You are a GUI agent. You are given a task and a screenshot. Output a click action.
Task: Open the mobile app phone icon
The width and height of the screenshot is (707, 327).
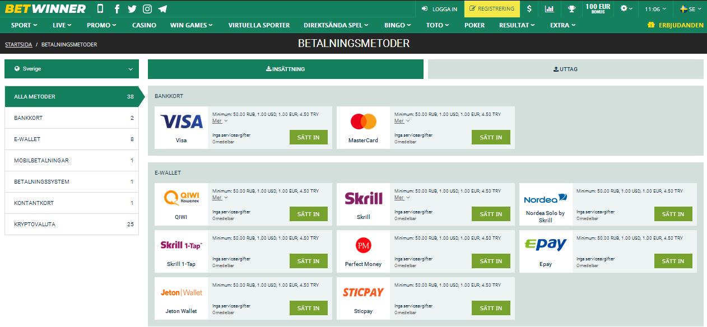pos(100,9)
